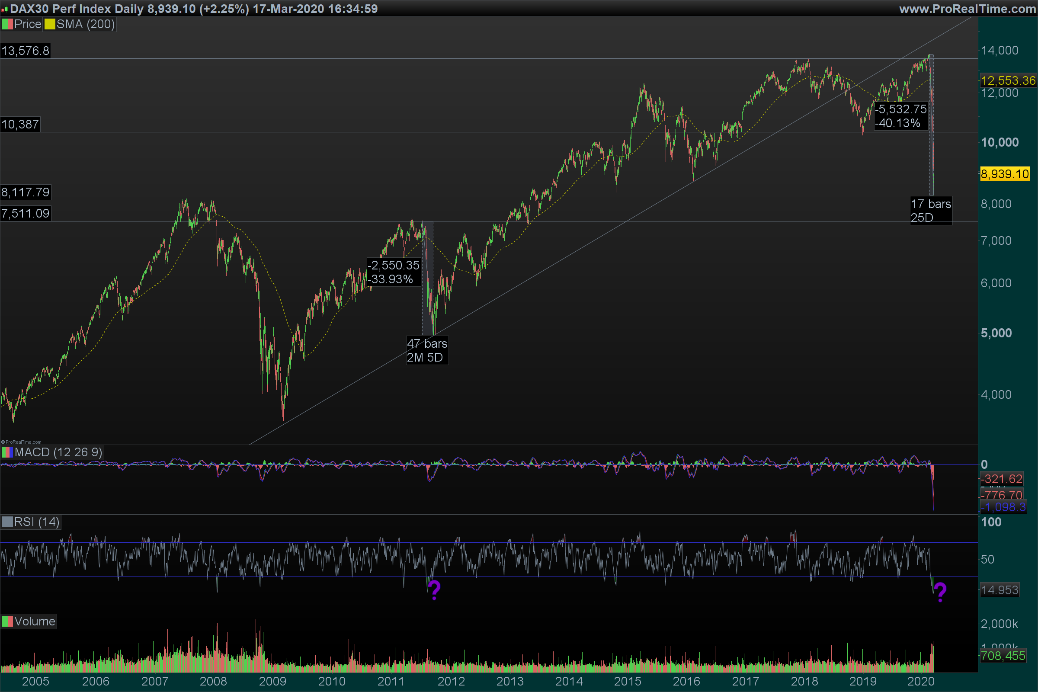Select the 13,576.8 horizontal line label
Screen dimensions: 1038x692
(25, 51)
